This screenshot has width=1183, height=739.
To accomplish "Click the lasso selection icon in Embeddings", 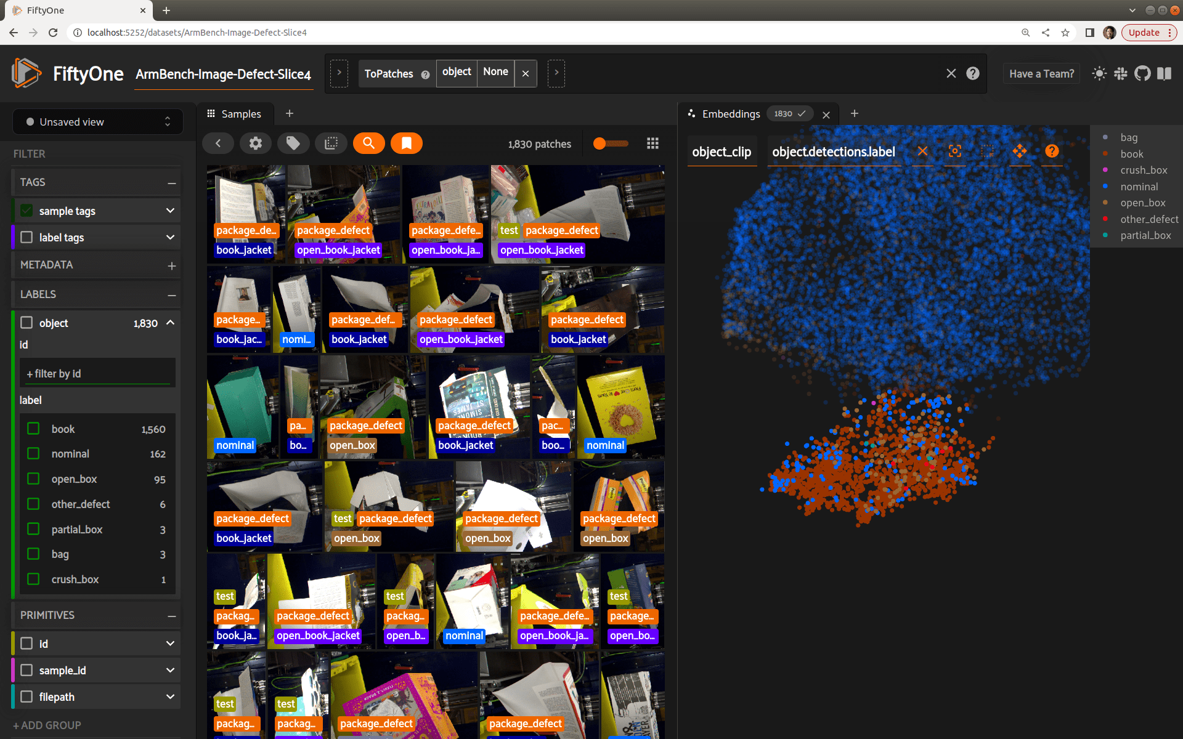I will pyautogui.click(x=987, y=151).
